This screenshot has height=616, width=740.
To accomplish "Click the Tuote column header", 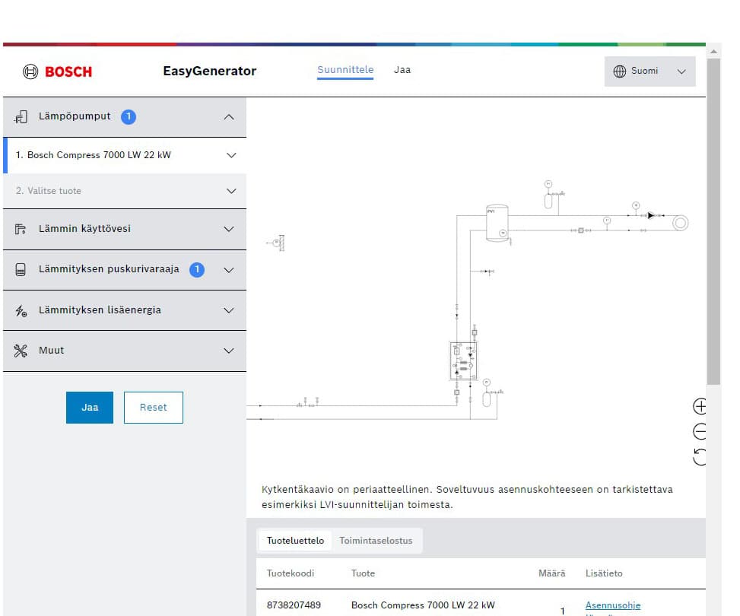I will [x=363, y=573].
